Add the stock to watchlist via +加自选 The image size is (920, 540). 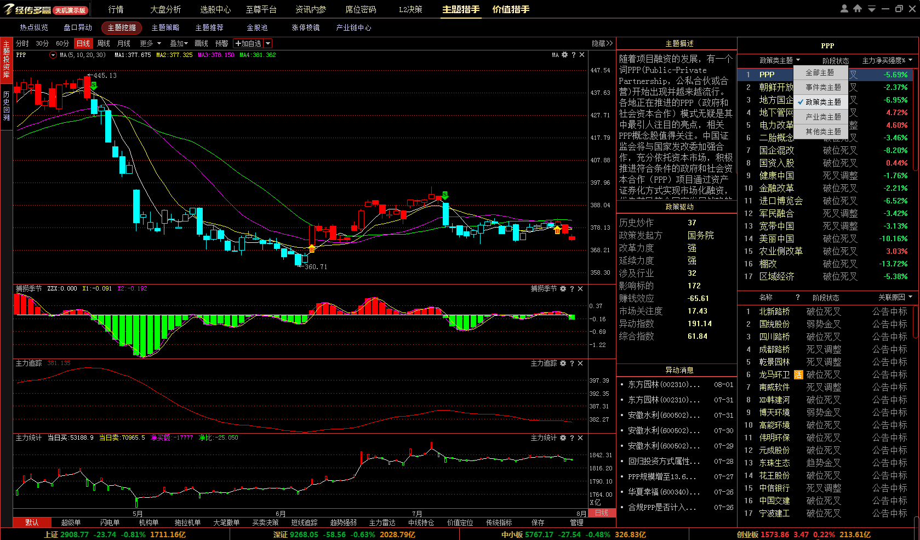point(248,43)
